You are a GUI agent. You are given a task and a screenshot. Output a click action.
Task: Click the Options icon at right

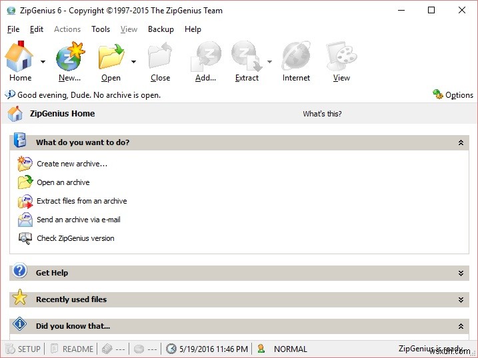[438, 94]
